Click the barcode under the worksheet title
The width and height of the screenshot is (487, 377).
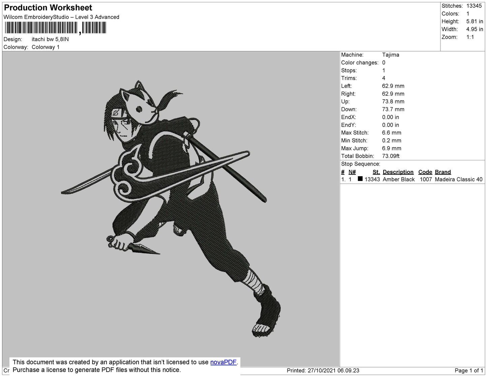click(56, 28)
